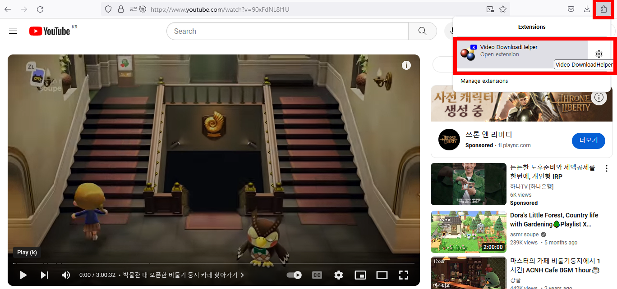The width and height of the screenshot is (617, 289).
Task: Go to YouTube home via logo
Action: click(x=50, y=31)
